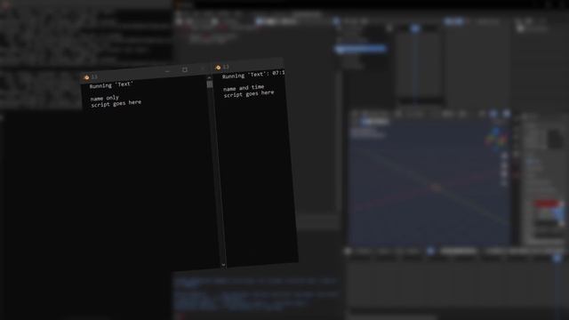
Task: Maximize the 'name only' console window
Action: [x=185, y=69]
